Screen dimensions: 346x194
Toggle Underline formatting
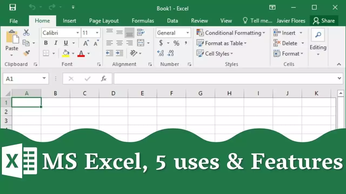tap(65, 43)
